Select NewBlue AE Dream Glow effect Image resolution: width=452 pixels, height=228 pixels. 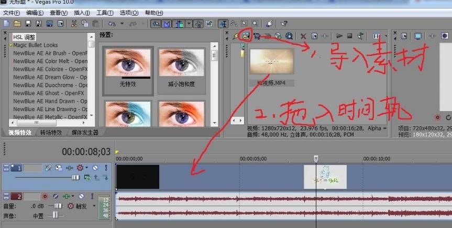click(50, 77)
